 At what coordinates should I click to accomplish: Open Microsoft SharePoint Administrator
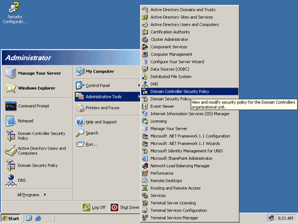(x=190, y=158)
